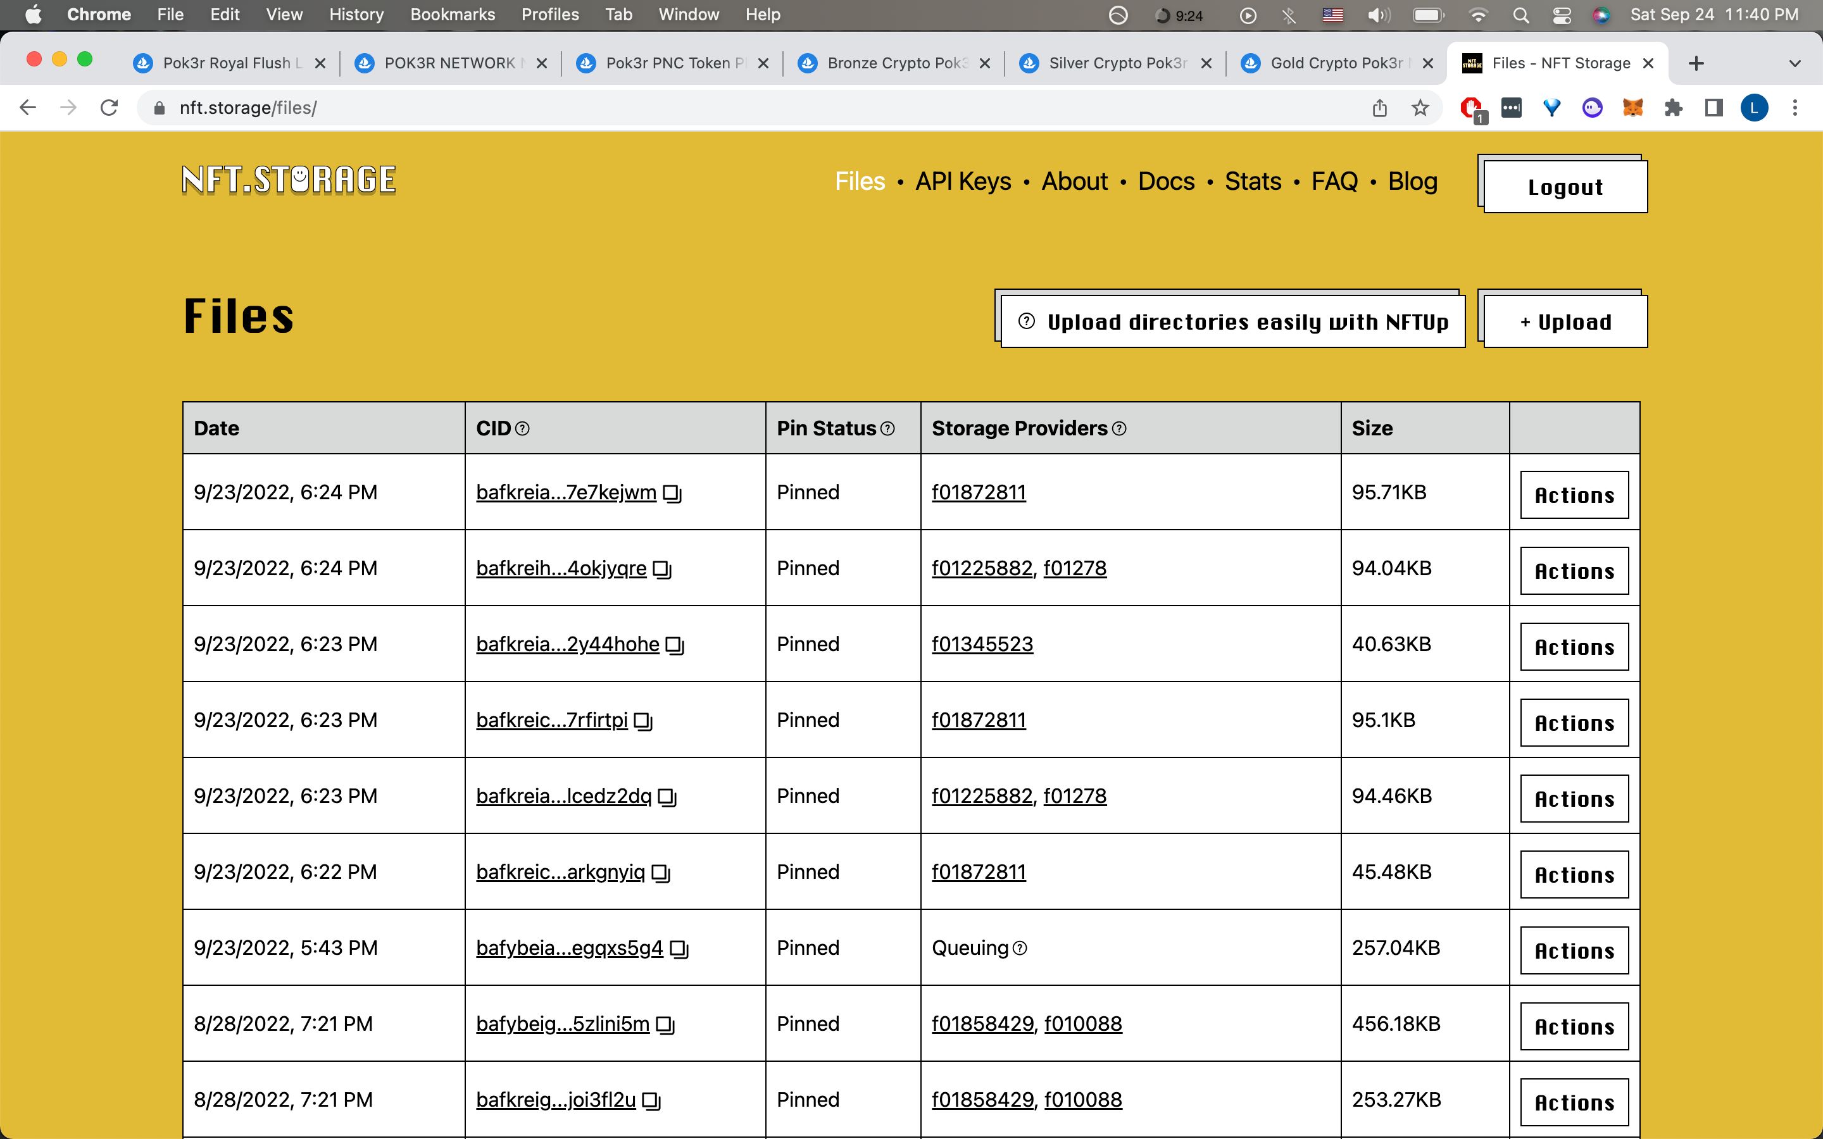Click the browser Back arrow
The height and width of the screenshot is (1139, 1823).
point(28,108)
